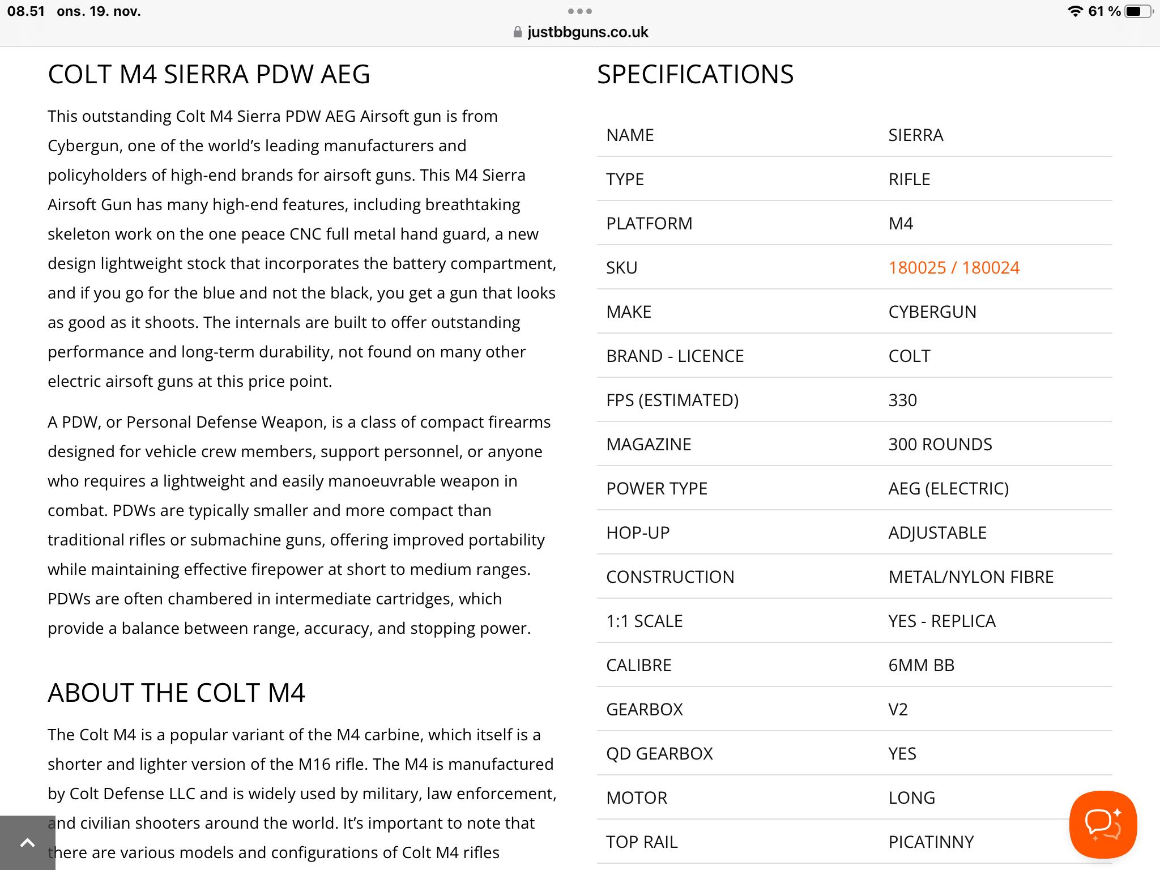Click the 'QD GEARBOX' row label
The width and height of the screenshot is (1160, 870).
click(659, 753)
